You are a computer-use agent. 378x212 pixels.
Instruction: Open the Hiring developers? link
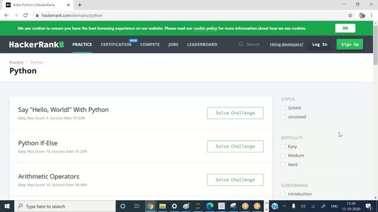pyautogui.click(x=286, y=45)
